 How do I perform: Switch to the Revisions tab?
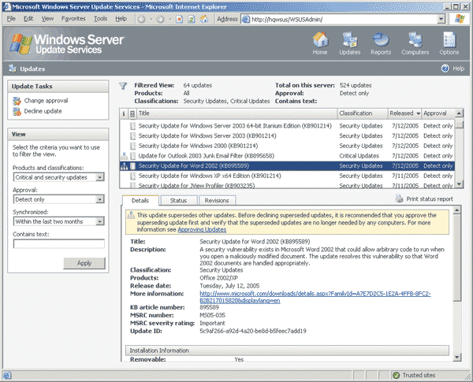pyautogui.click(x=217, y=201)
